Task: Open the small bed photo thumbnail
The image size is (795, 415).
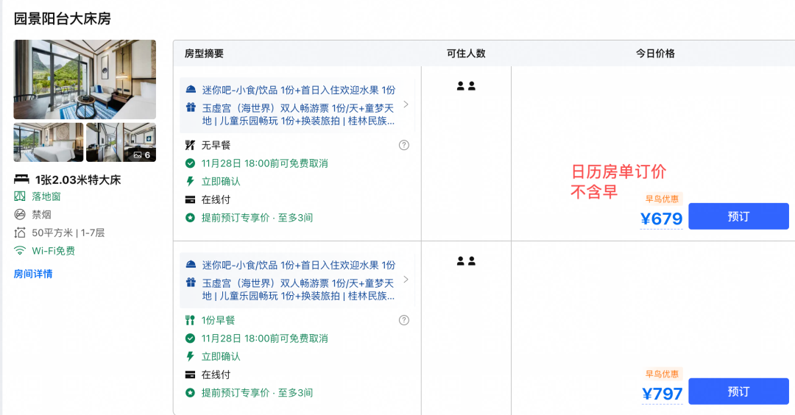Action: (48, 143)
